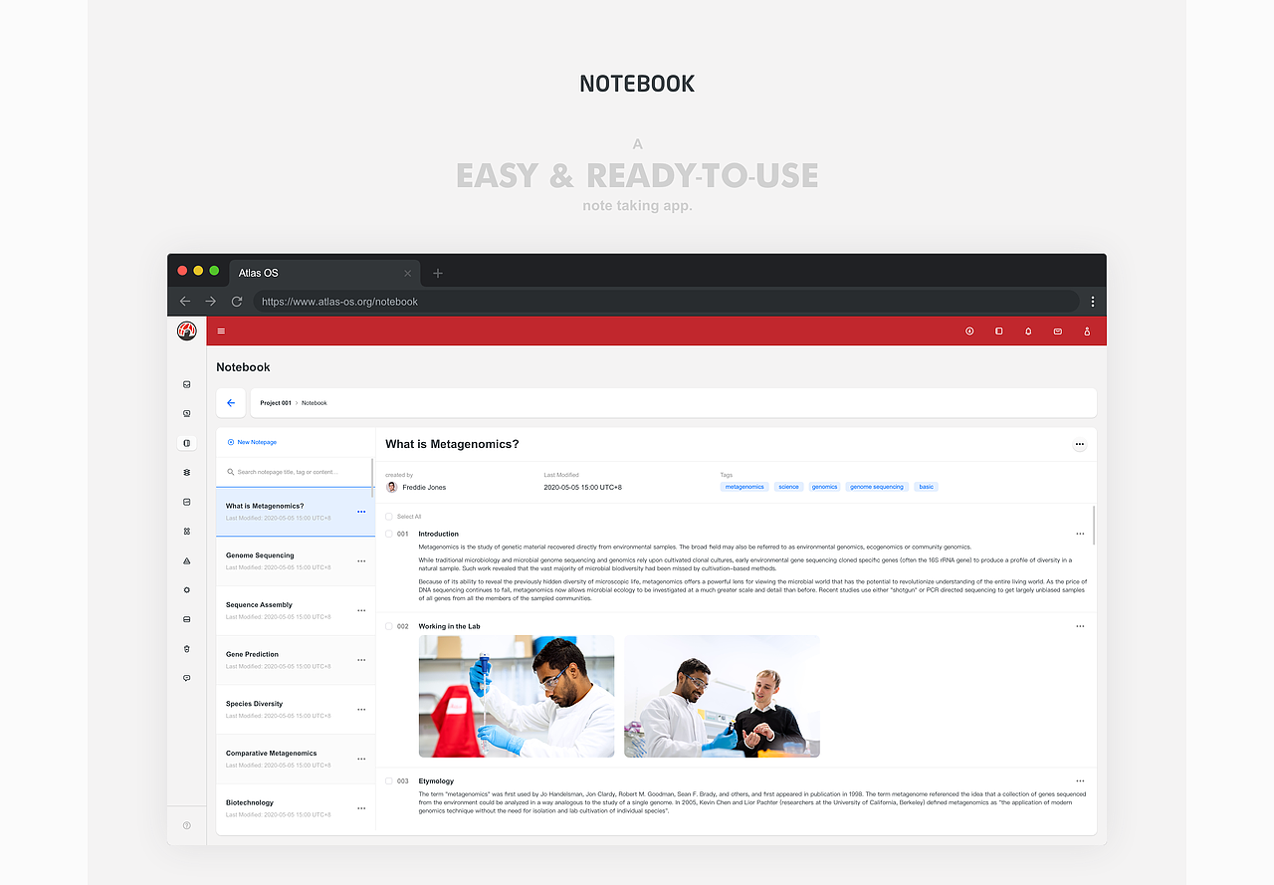Open the page options menu beside the title
The width and height of the screenshot is (1274, 885).
click(1080, 445)
